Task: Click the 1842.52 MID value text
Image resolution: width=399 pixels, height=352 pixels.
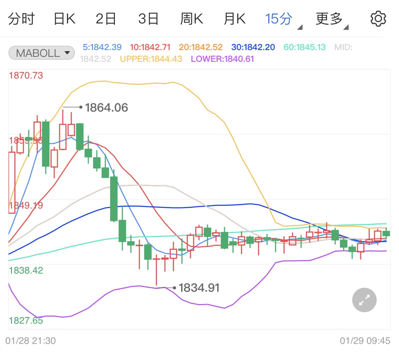Action: (96, 59)
